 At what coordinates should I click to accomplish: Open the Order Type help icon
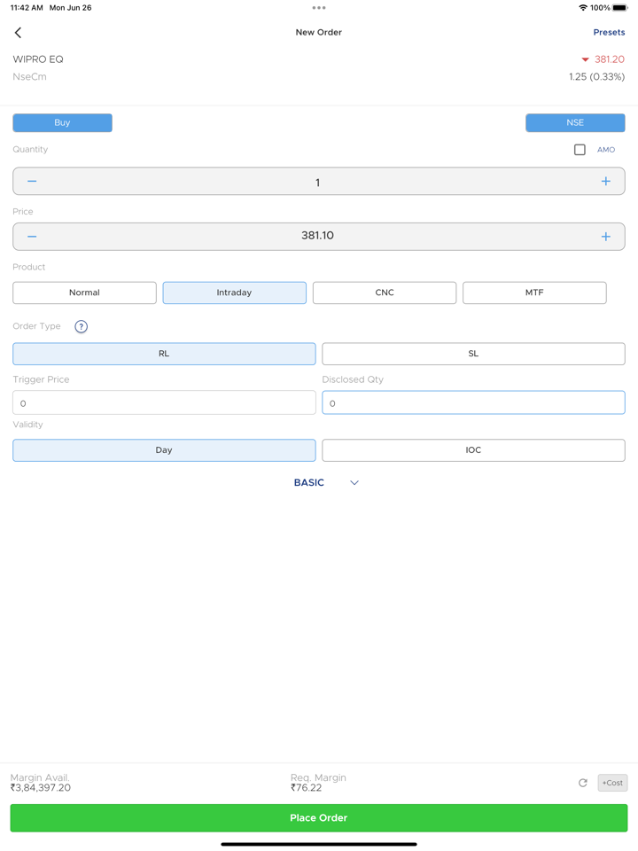pos(81,327)
